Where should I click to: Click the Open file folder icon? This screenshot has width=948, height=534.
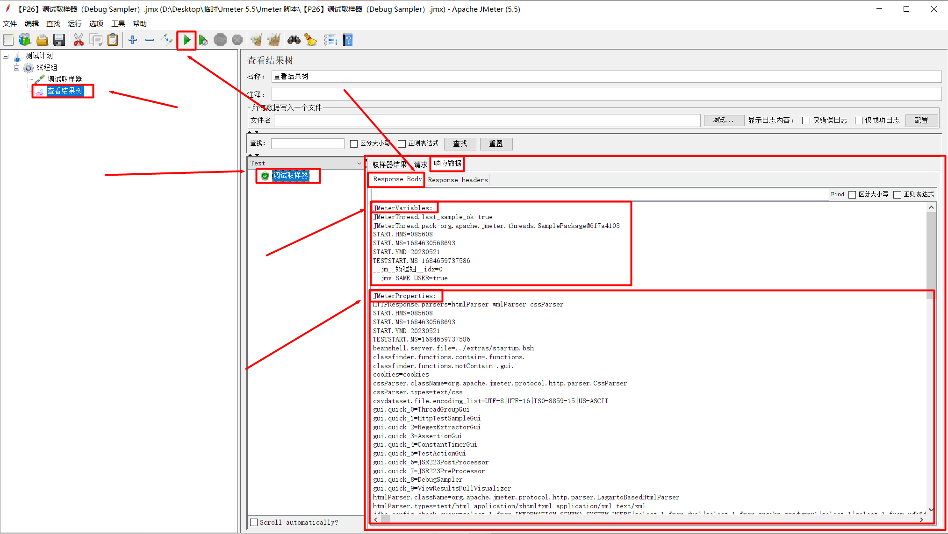click(x=42, y=40)
